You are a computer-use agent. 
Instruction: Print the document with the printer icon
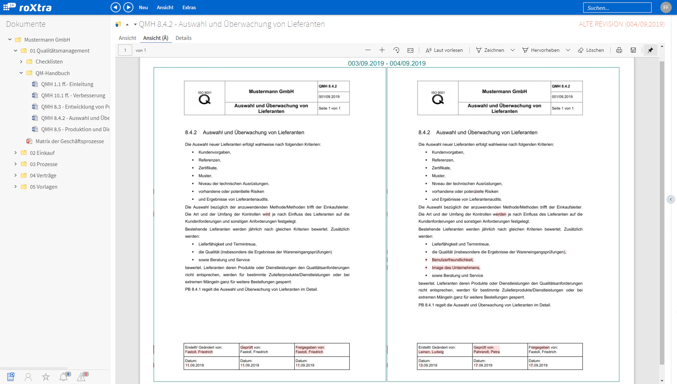click(619, 50)
